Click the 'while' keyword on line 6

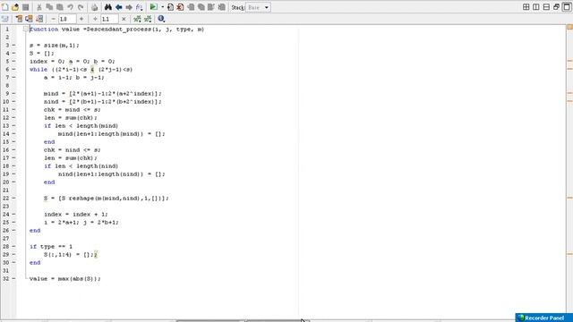point(38,70)
